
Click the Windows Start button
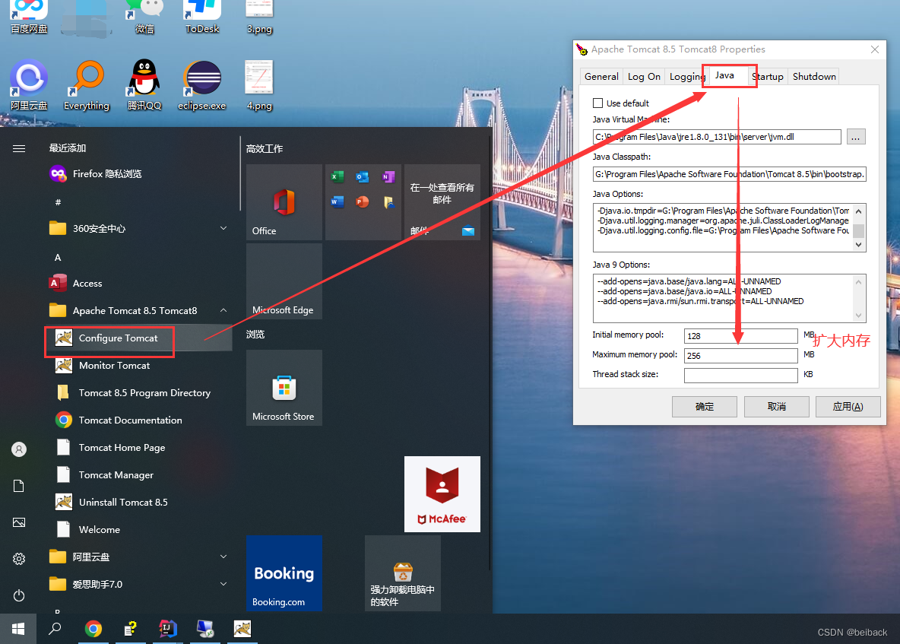(x=18, y=629)
